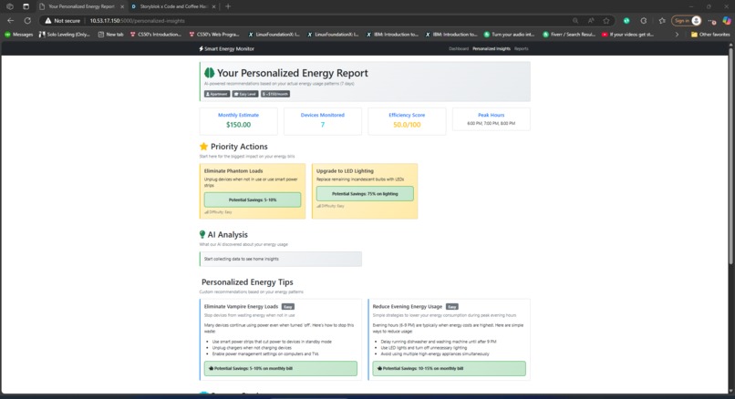735x399 pixels.
Task: Open the read aloud icon in the address bar
Action: [x=591, y=21]
